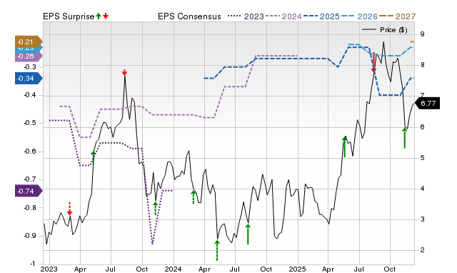Click the -0.7 label on EPS axis
This screenshot has width=457, height=273.
click(30, 179)
